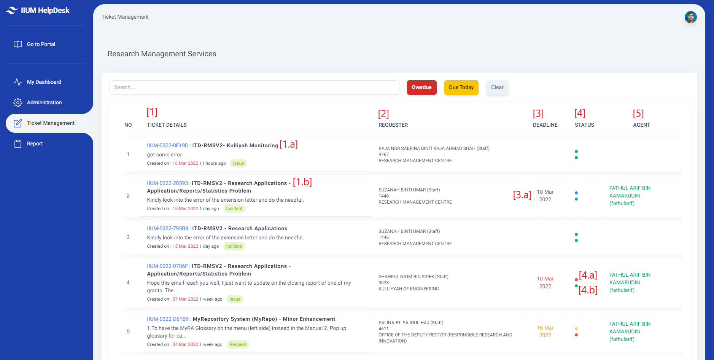Click the Request tag on ticket 5
Viewport: 714px width, 360px height.
[x=238, y=344]
